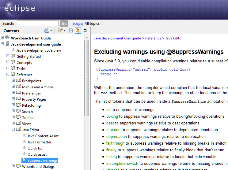The image size is (228, 170).
Task: Click the 'boxing' token text
Action: [x=112, y=116]
